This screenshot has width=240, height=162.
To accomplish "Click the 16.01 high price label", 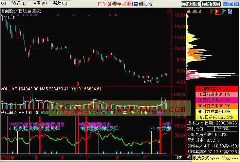I will pos(11,18).
